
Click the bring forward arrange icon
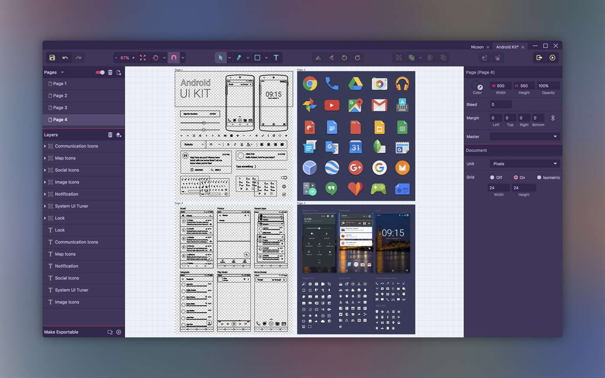point(484,57)
